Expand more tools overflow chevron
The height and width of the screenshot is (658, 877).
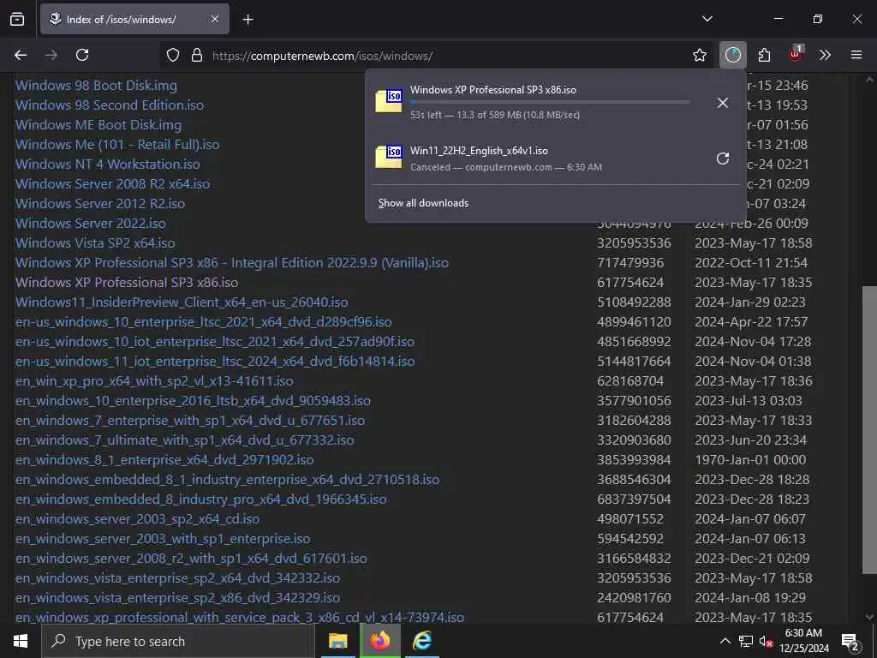pyautogui.click(x=825, y=55)
